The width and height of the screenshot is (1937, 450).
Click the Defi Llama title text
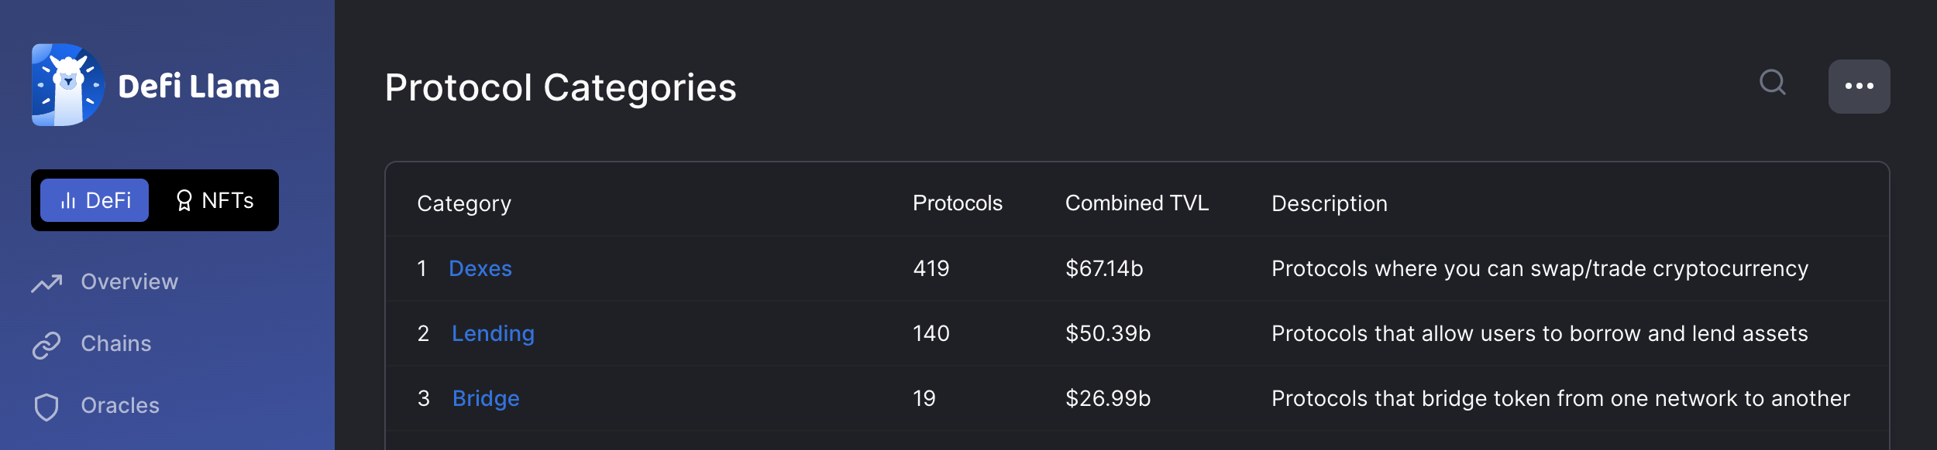click(x=198, y=86)
